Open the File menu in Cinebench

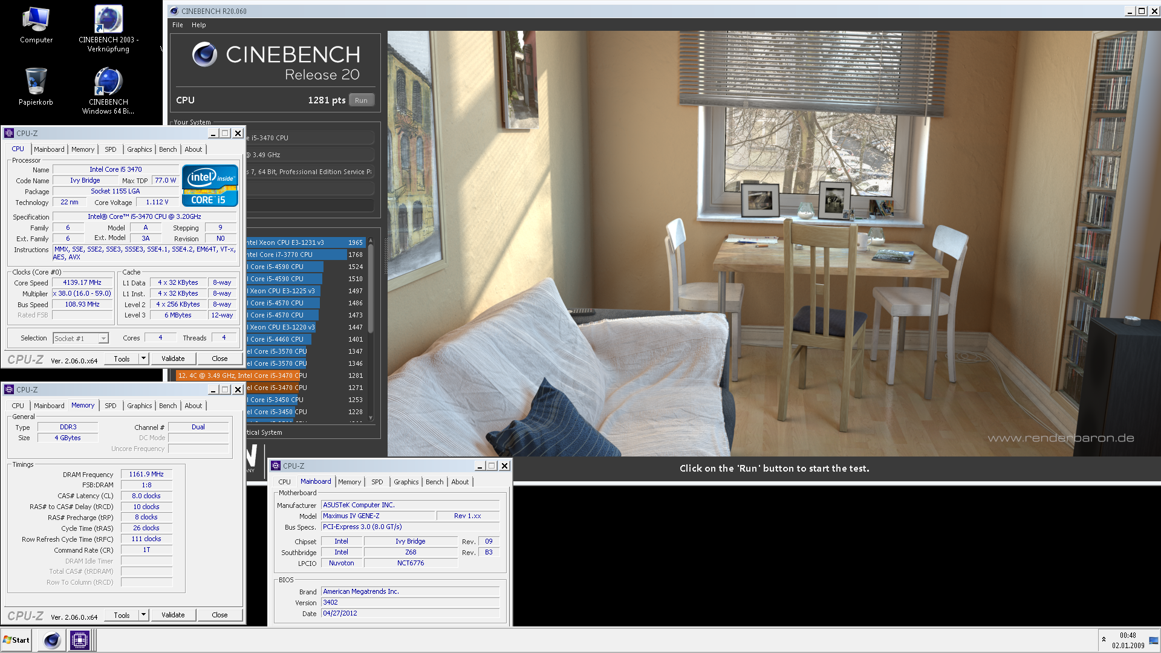pos(177,25)
